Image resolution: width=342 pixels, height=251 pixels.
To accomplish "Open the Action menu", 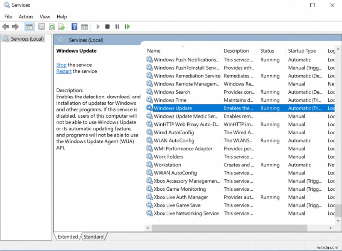I will tap(26, 17).
